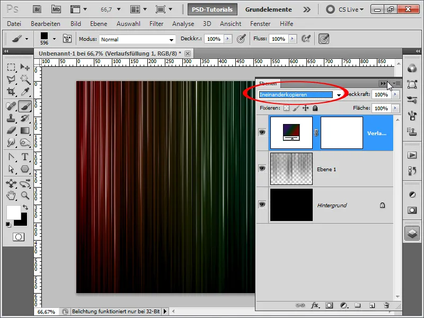Screen dimensions: 424x318
Task: Select the 3D Object Rotate tool
Action: (x=11, y=183)
